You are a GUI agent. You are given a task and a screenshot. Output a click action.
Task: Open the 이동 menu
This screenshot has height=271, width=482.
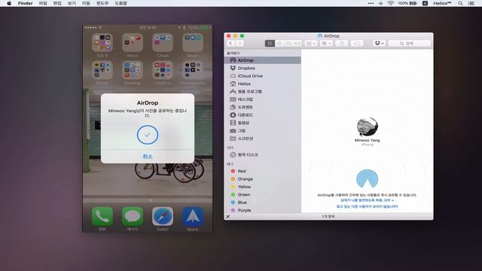click(x=86, y=3)
